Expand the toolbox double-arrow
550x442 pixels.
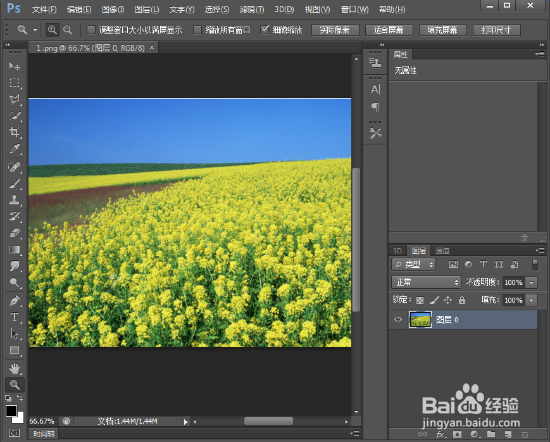(8, 44)
